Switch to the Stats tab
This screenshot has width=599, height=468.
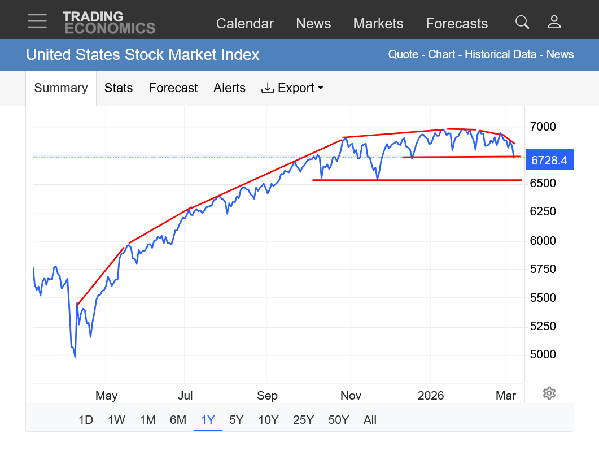coord(119,88)
